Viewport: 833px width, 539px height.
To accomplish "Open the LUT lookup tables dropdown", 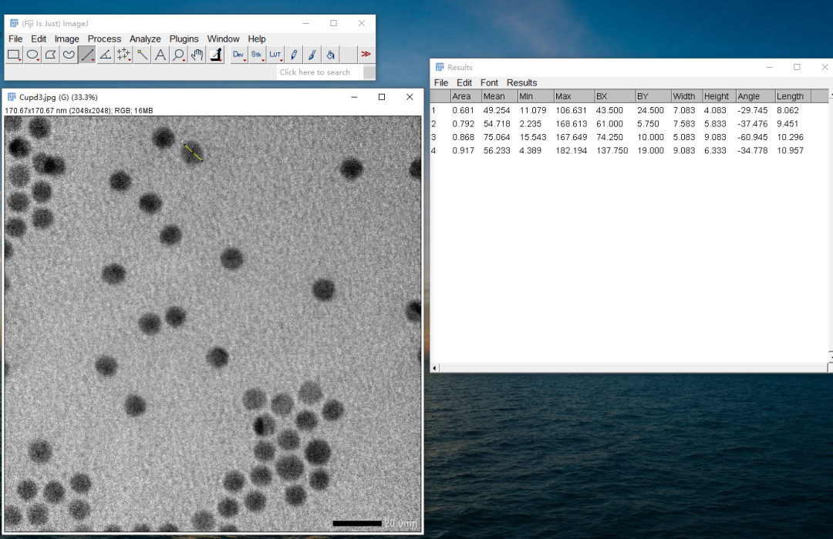I will click(275, 55).
